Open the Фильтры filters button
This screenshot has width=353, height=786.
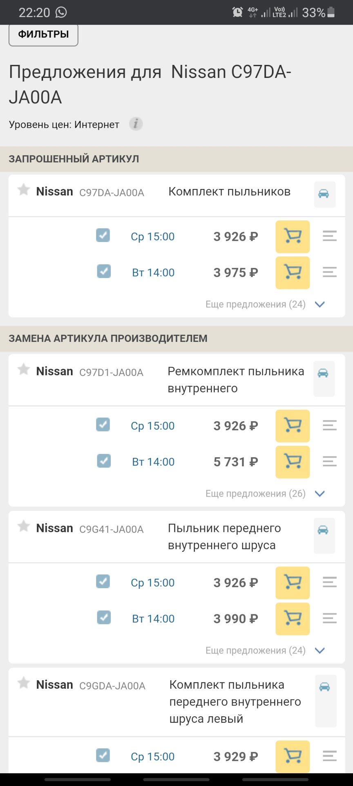click(x=43, y=34)
